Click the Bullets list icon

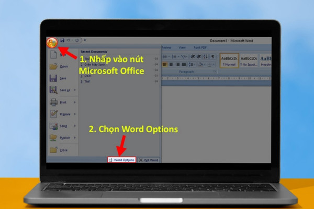tap(165, 56)
